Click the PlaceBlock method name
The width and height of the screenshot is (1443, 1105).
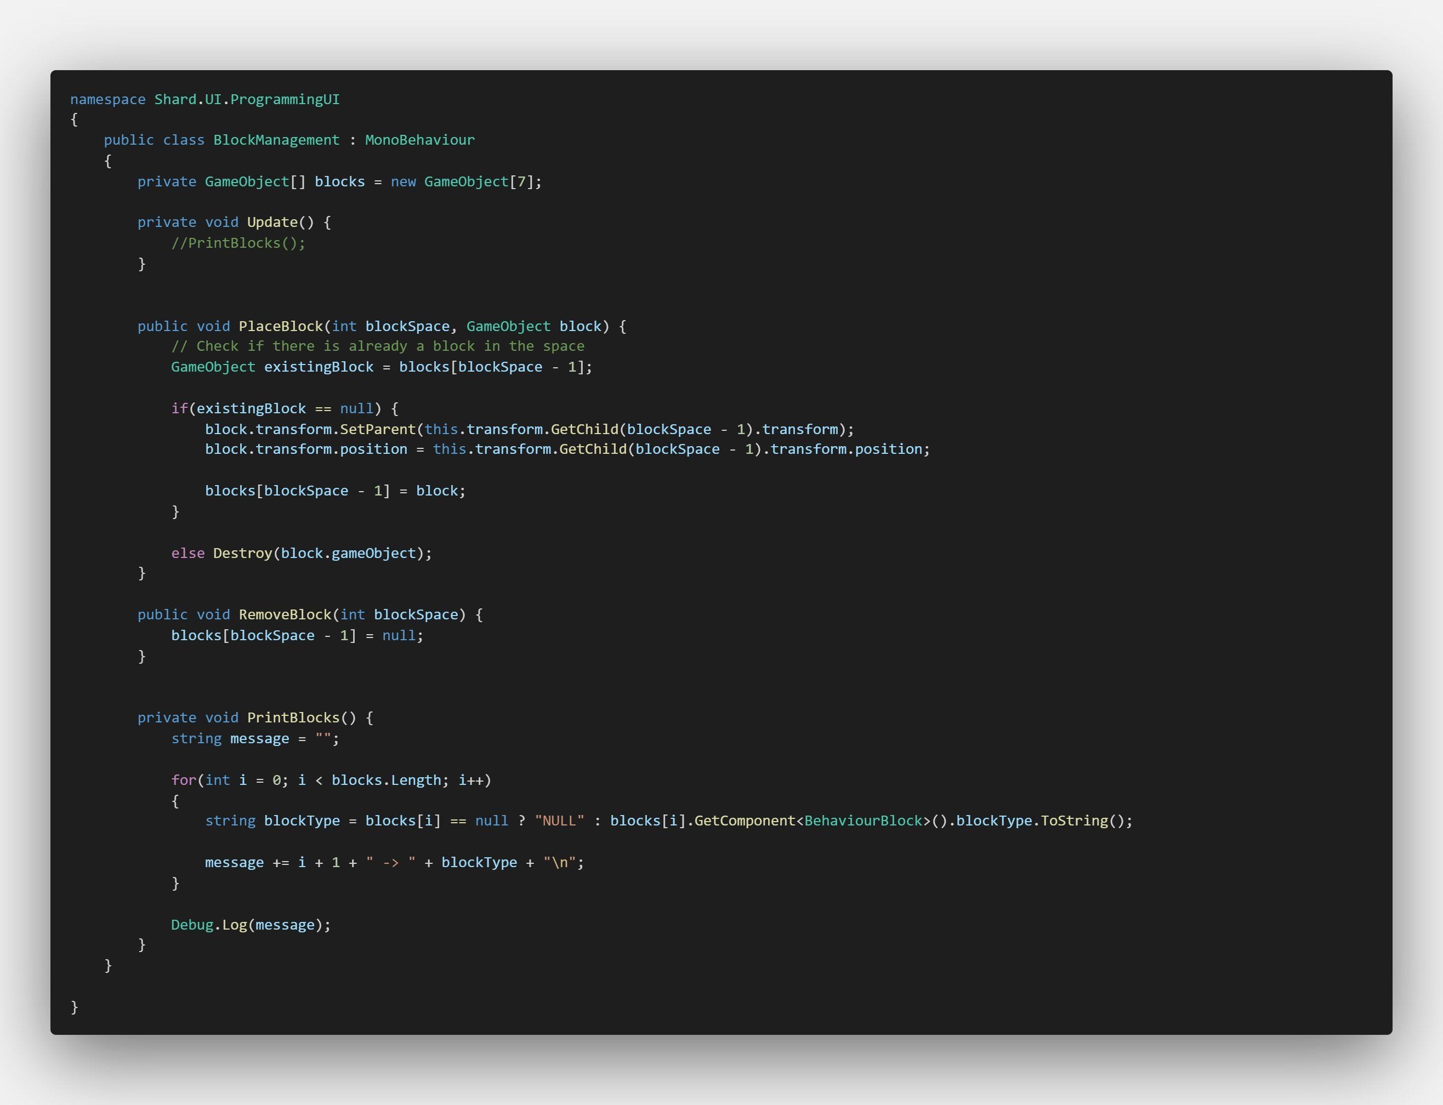[281, 326]
